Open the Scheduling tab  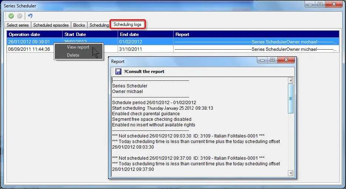point(99,25)
